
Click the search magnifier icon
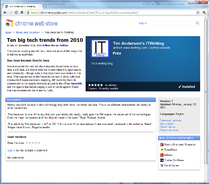[x=197, y=23]
